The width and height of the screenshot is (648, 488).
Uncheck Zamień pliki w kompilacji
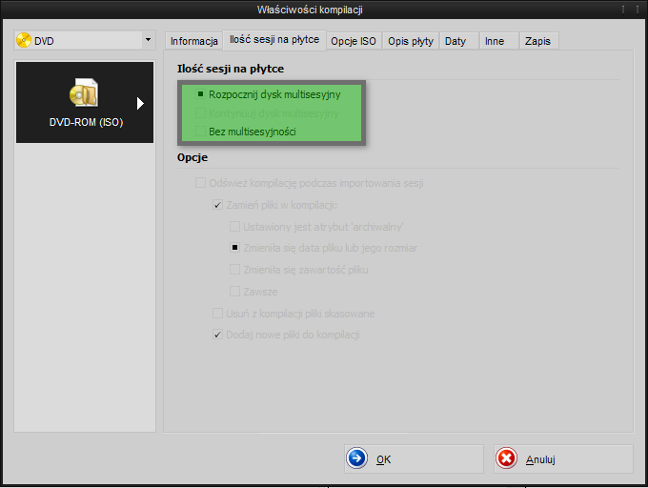coord(275,205)
